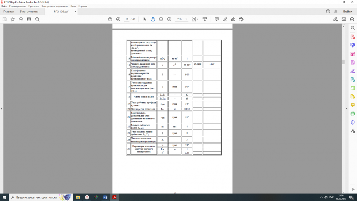357x201 pixels.
Task: Open the Окно menu
Action: (x=73, y=6)
